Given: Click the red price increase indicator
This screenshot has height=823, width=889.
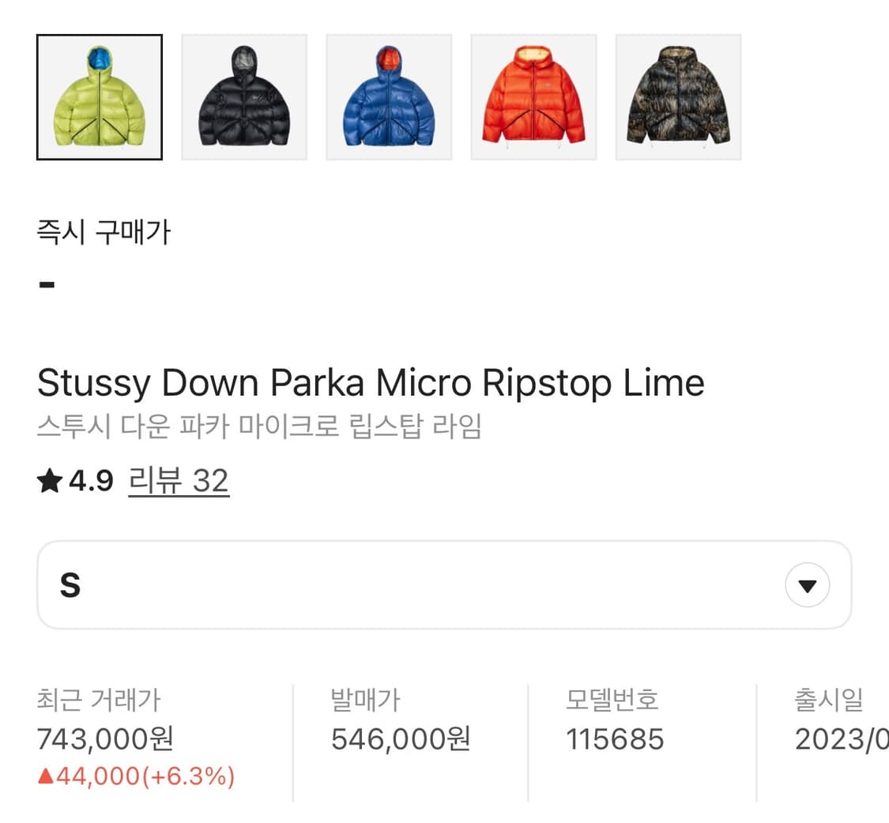Looking at the screenshot, I should (136, 777).
